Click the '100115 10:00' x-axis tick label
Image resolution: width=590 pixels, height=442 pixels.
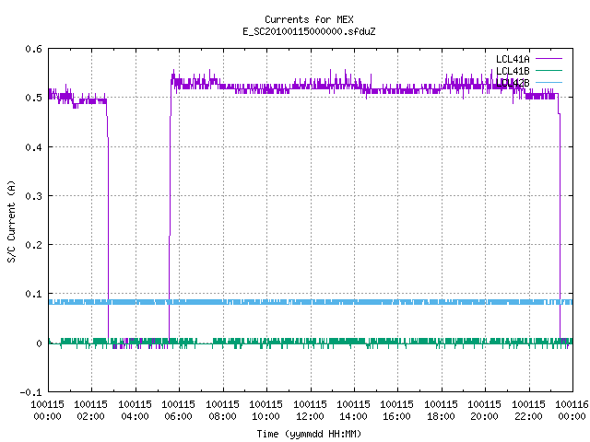(x=266, y=410)
